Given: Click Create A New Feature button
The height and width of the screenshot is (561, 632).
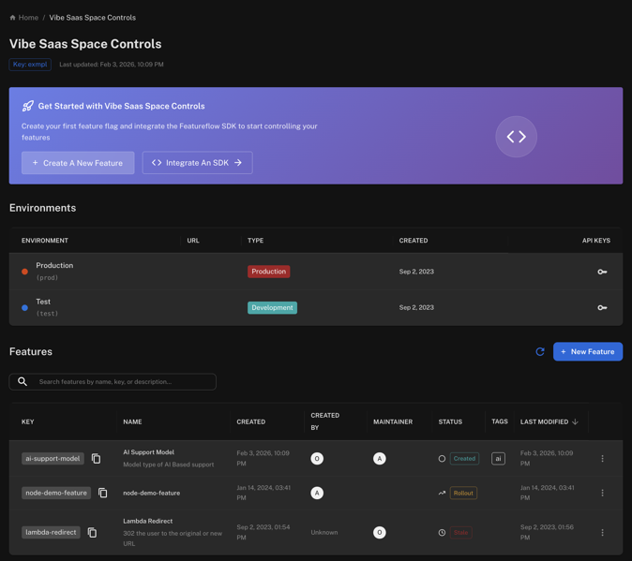Looking at the screenshot, I should pyautogui.click(x=78, y=163).
